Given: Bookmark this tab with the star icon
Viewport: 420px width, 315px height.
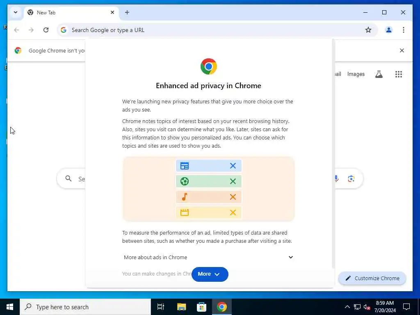Looking at the screenshot, I should pyautogui.click(x=368, y=30).
